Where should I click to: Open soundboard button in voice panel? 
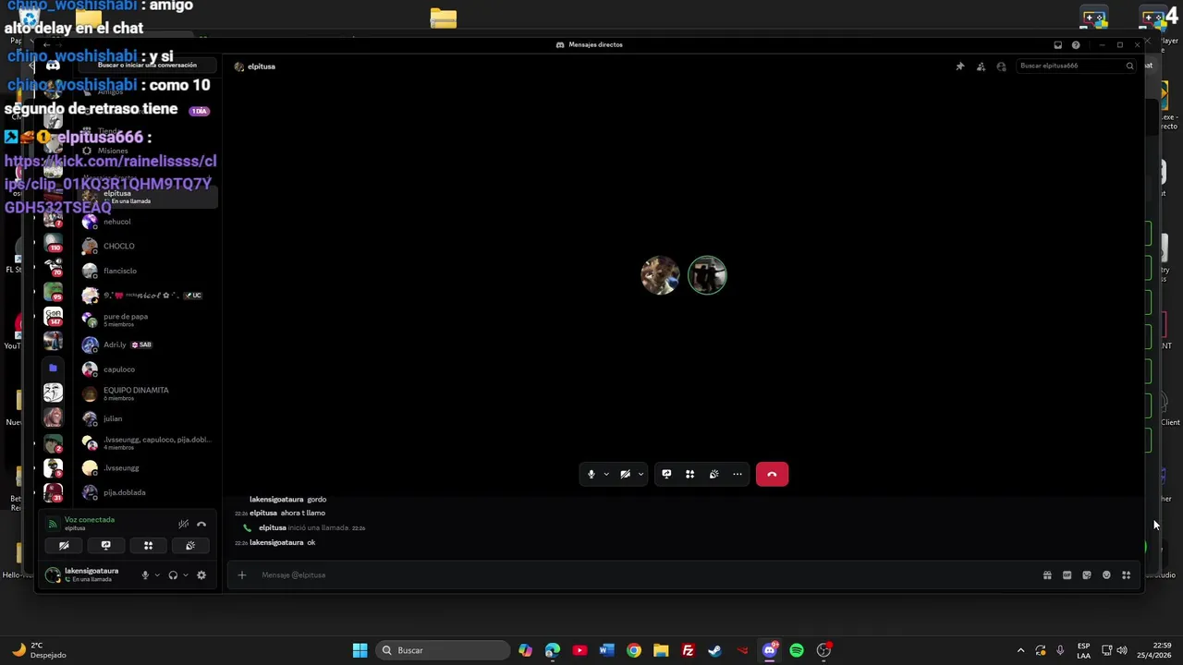tap(189, 545)
